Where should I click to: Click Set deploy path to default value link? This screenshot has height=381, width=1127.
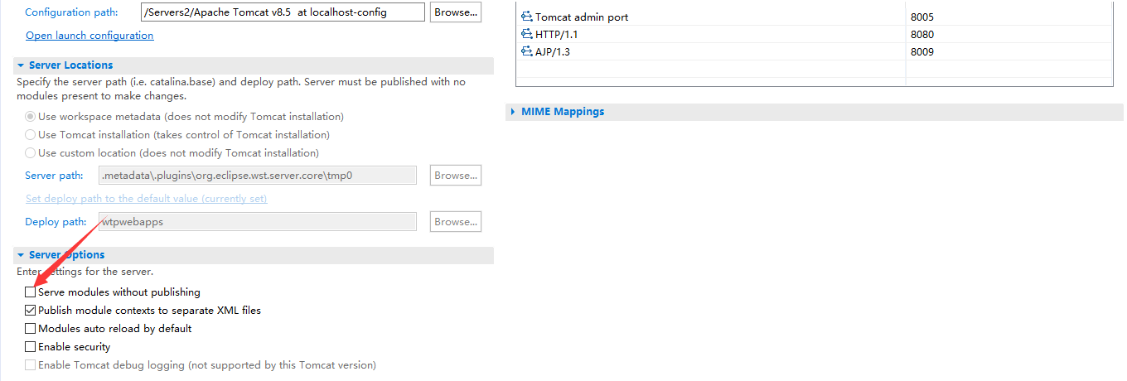click(146, 199)
